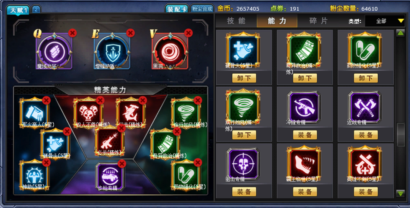Screen dimensions: 410x208
Task: Open talent page 2 tab
Action: (36, 9)
